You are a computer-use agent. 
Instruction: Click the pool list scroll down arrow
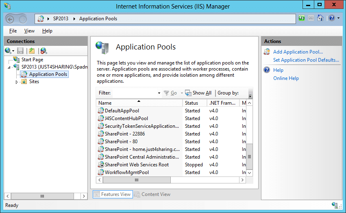[249, 173]
